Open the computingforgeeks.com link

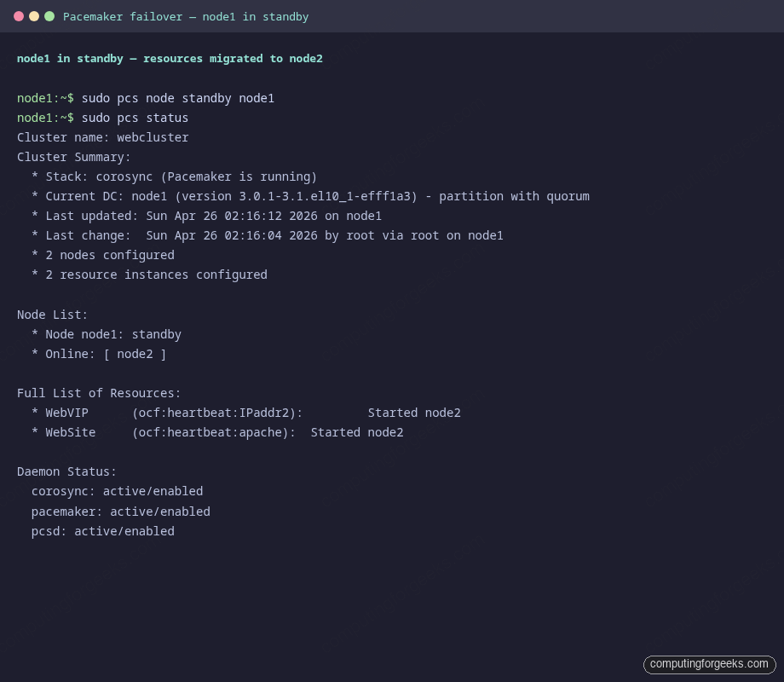[x=710, y=664]
